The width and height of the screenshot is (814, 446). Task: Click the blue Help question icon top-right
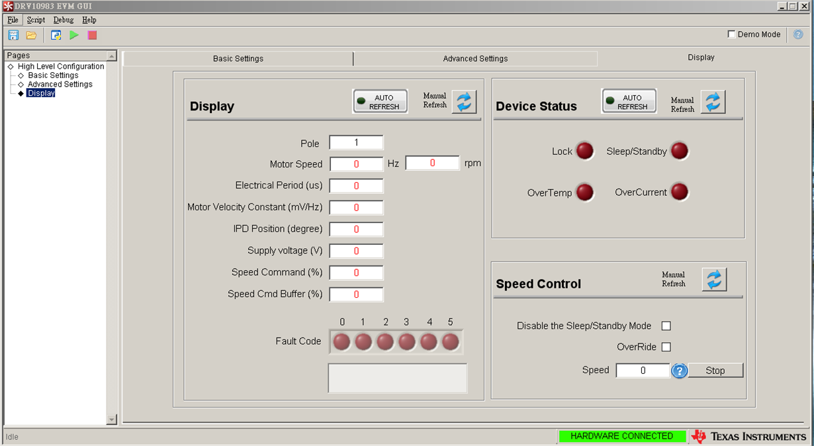798,34
